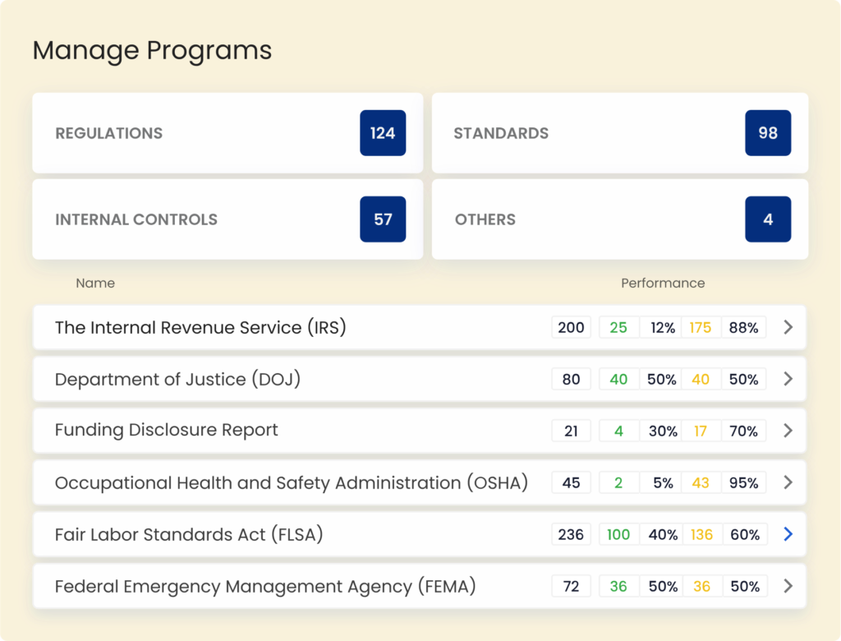Click FLSA 40% percentage
Viewport: 841px width, 641px height.
[663, 534]
